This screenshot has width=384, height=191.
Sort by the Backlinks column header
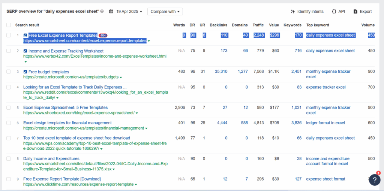(x=219, y=25)
